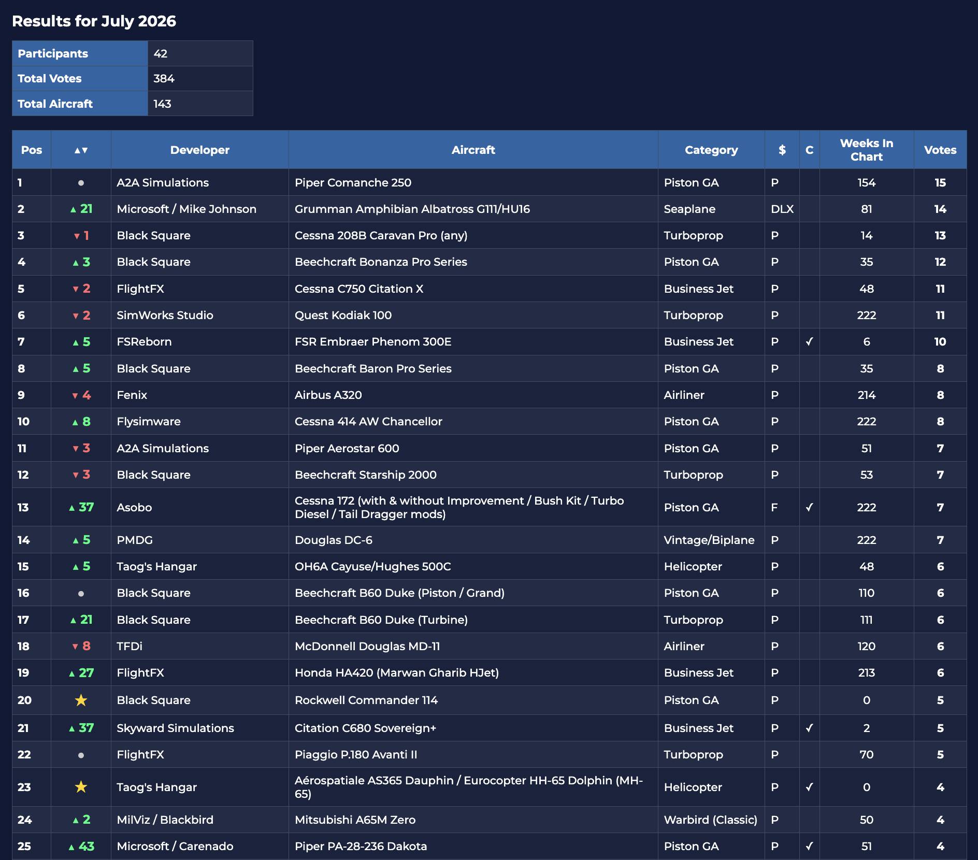Sort table by Votes column header

point(940,150)
